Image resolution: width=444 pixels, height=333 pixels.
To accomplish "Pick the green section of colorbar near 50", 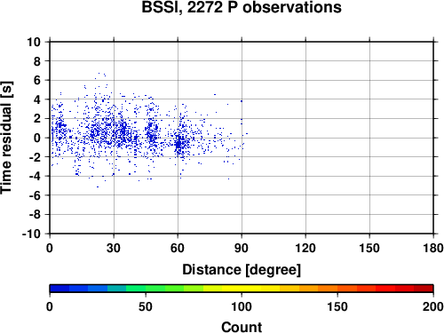I will pos(146,289).
